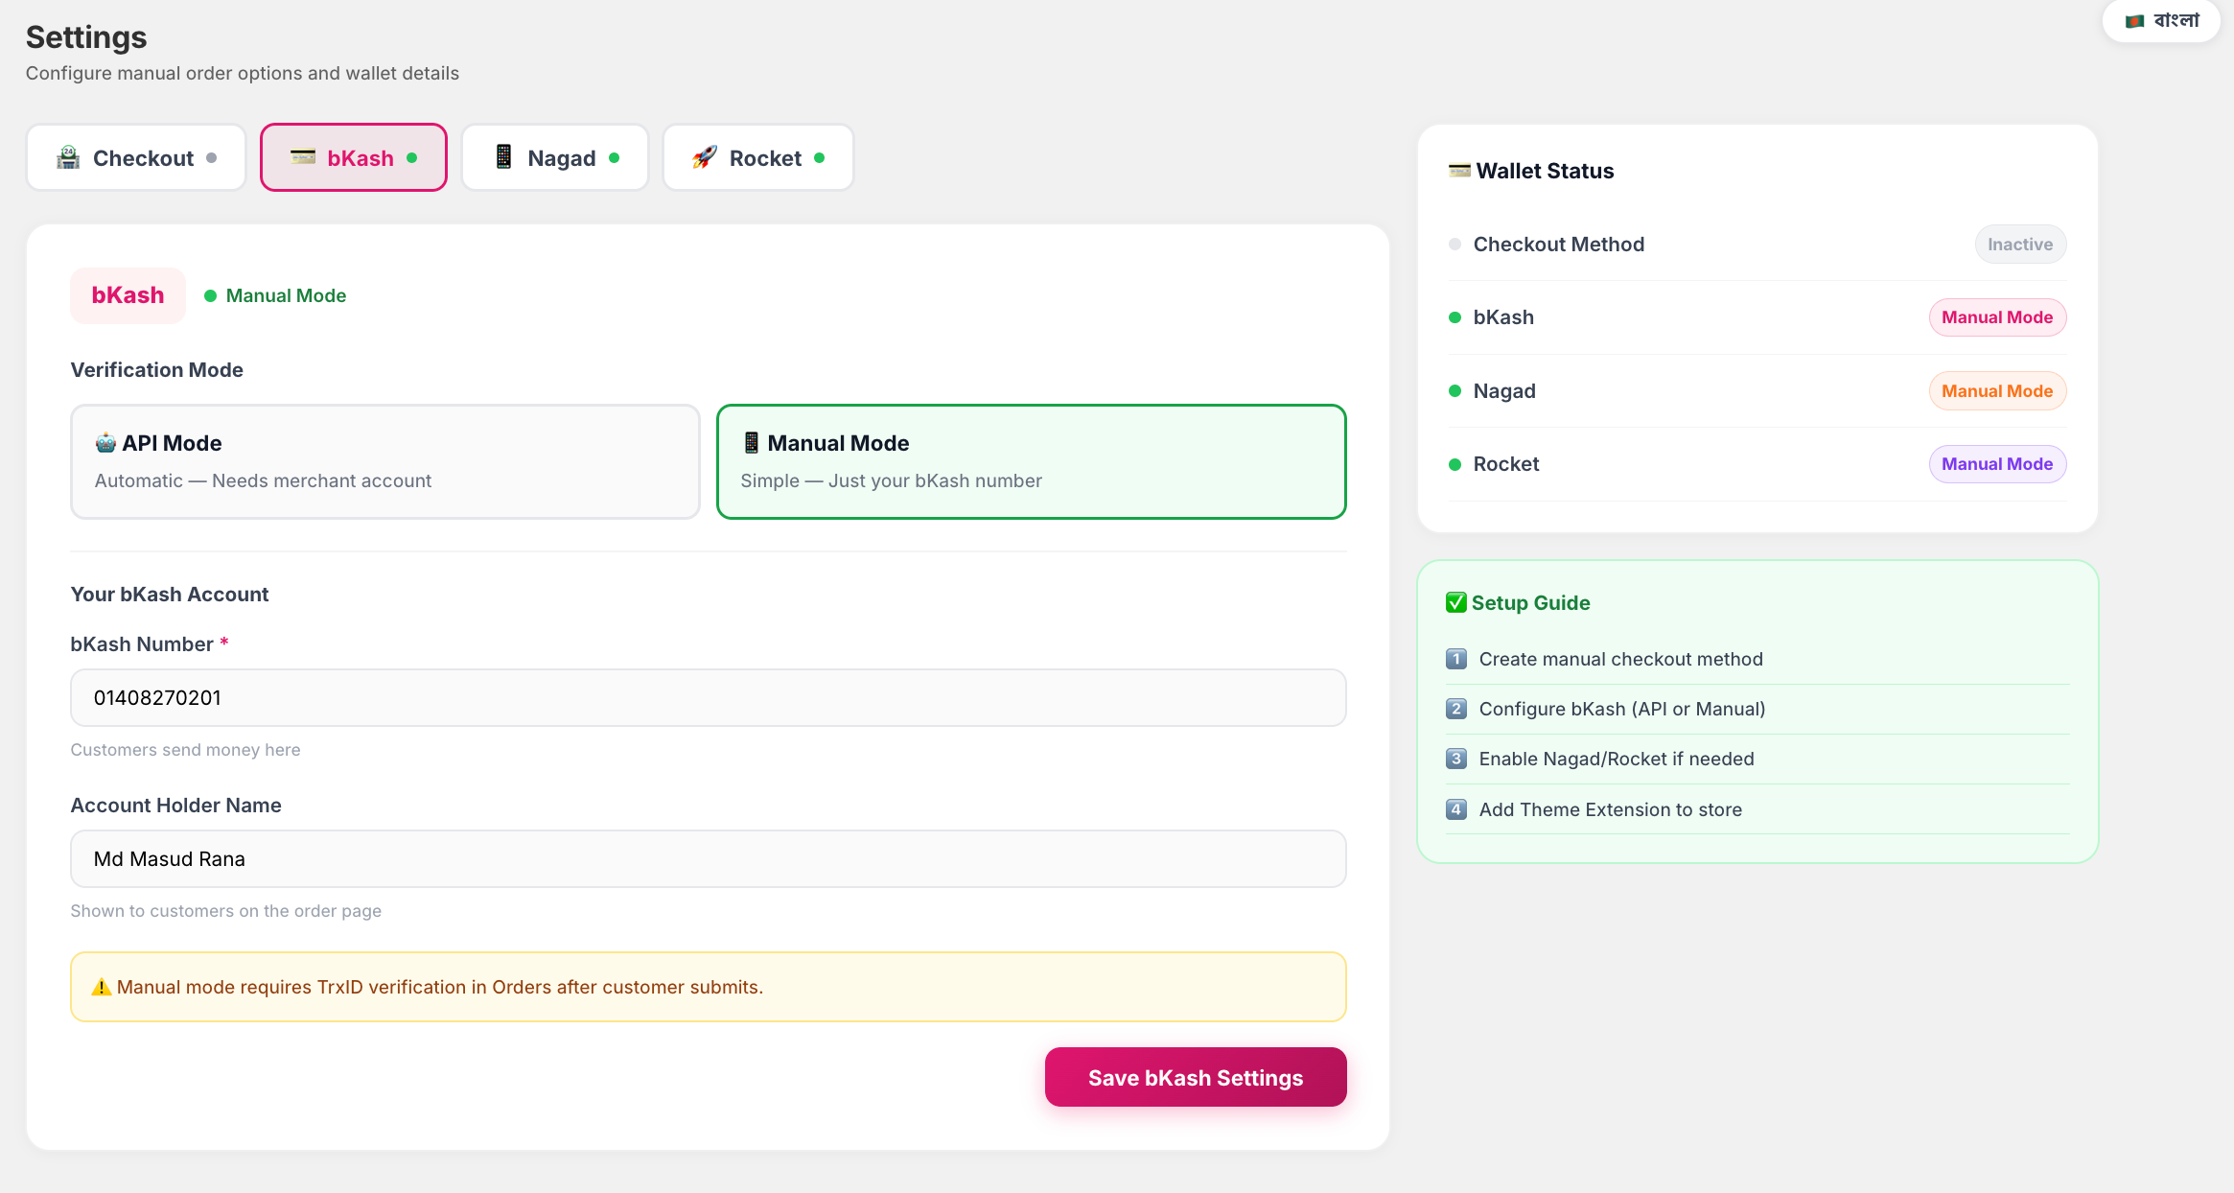Click the 'Customers send money here' hint
The image size is (2234, 1193).
coord(185,750)
